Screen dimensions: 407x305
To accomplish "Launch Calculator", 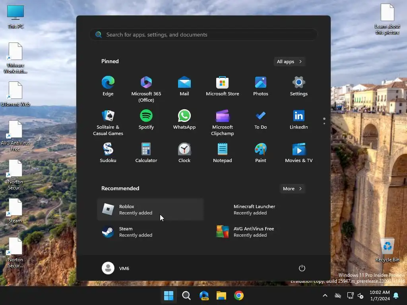I will (146, 153).
